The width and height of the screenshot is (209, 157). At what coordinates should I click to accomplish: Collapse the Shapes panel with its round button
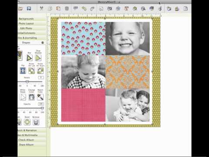(x=43, y=43)
